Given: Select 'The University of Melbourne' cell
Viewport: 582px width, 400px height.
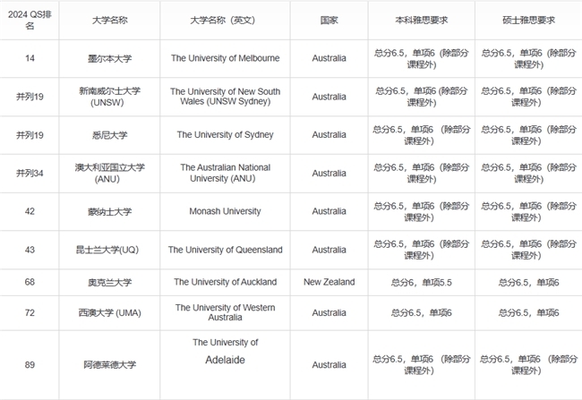Looking at the screenshot, I should coord(225,59).
